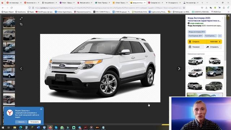The image size is (231, 130).
Task: Select the first dark SUV thumbnail in strip
Action: tap(9, 22)
